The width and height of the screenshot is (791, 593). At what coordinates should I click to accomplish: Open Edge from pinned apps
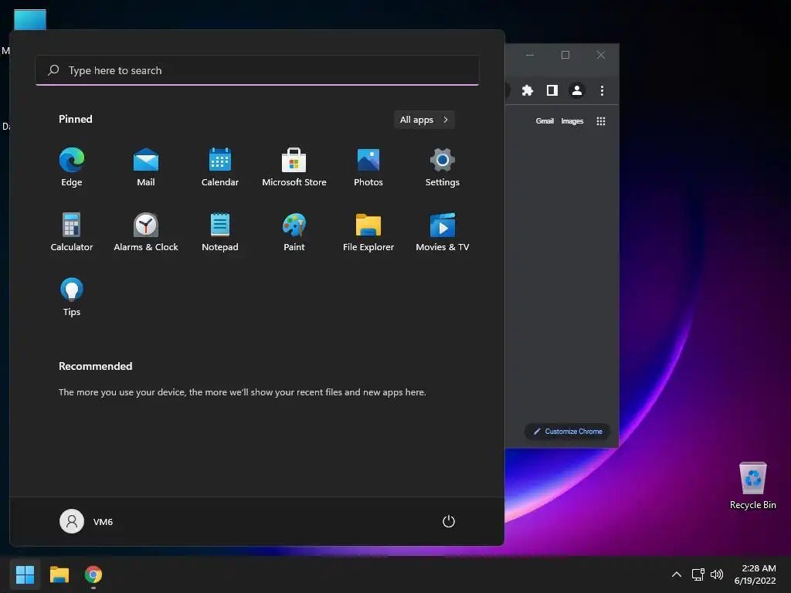point(72,168)
